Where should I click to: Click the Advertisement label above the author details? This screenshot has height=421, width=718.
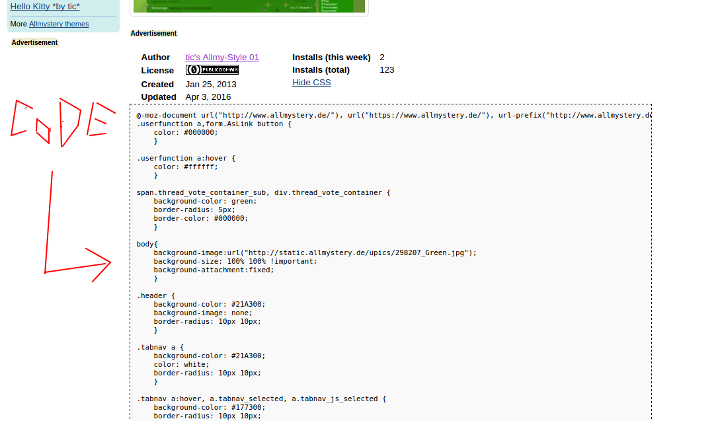(153, 34)
